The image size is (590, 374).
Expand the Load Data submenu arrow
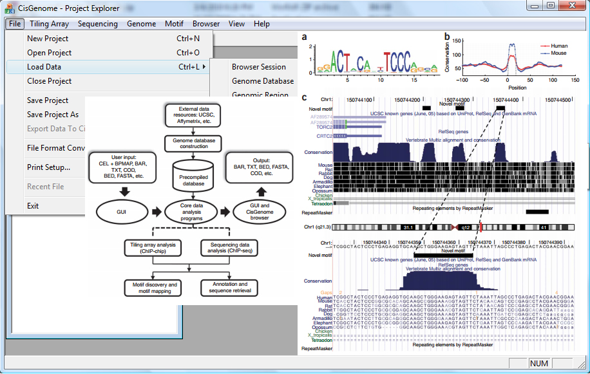pyautogui.click(x=205, y=66)
